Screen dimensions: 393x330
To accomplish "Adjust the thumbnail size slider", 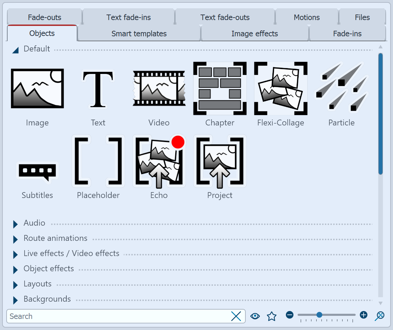I will click(x=320, y=315).
